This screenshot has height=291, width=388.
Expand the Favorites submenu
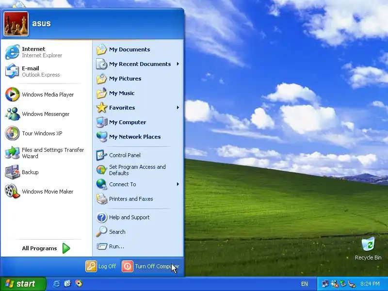click(x=138, y=108)
